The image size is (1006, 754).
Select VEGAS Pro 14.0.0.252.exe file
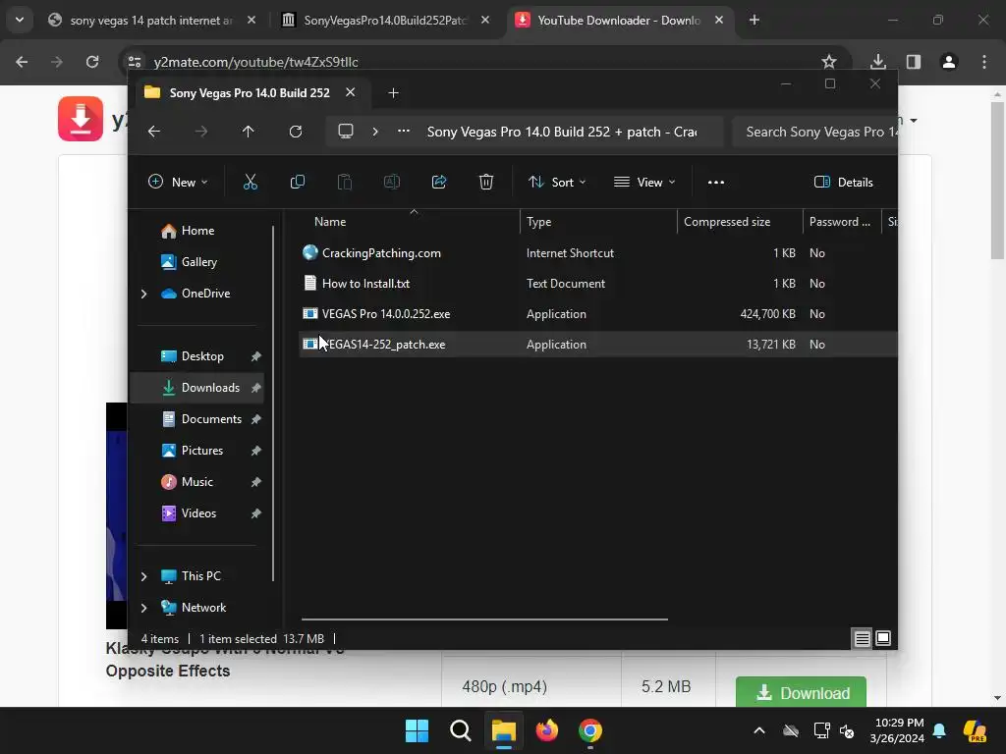tap(598, 314)
